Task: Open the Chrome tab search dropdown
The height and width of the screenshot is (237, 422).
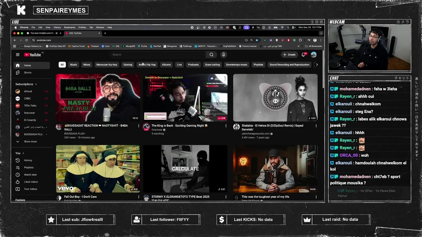Action: [x=321, y=33]
